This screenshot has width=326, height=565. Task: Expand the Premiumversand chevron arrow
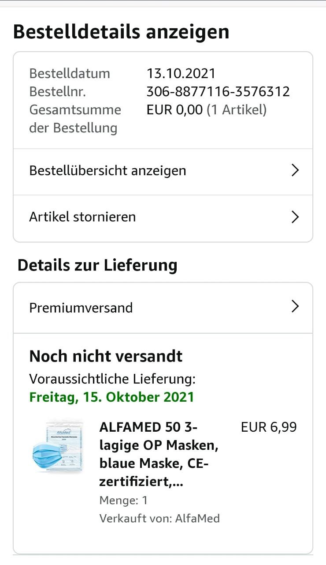[x=296, y=307]
